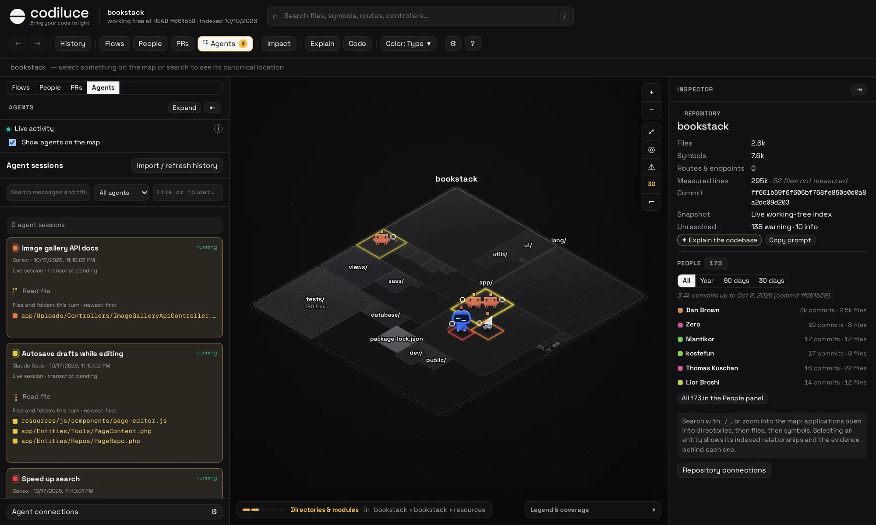This screenshot has height=525, width=876.
Task: Open All 173 in the People panel
Action: click(722, 398)
